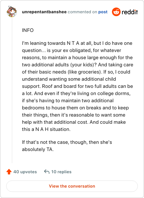Click the line mentioning "college dorms"
This screenshot has width=144, height=198.
[x=76, y=94]
